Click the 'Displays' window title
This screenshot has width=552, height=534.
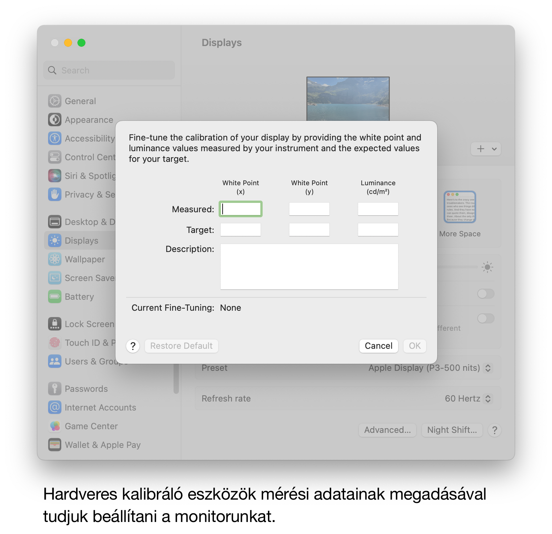tap(222, 43)
